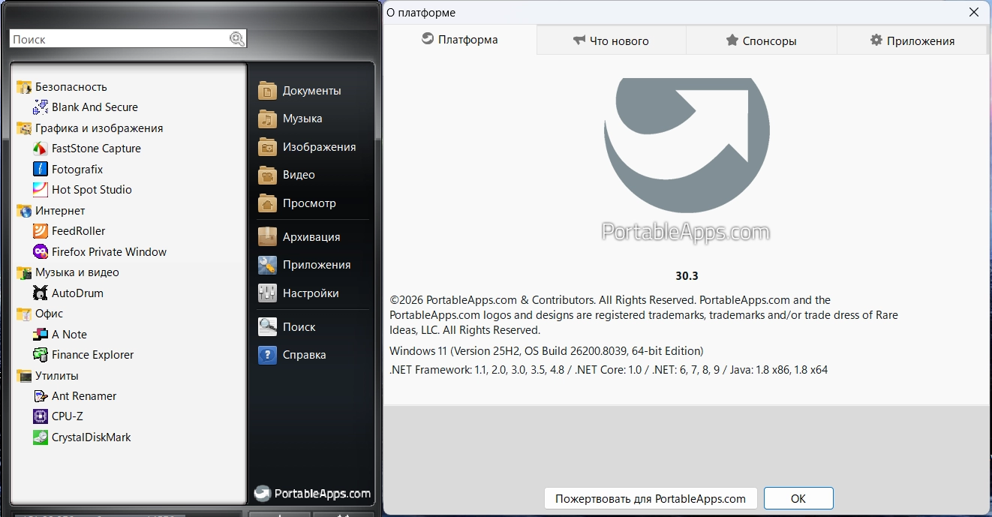Click Просмотр to browse the drive

tap(297, 203)
